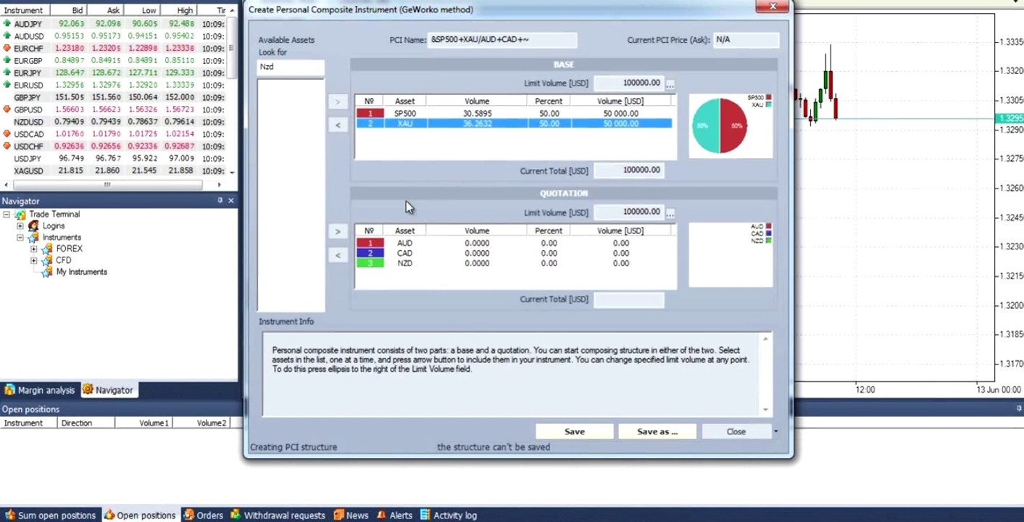Click the My Instruments icon in Navigator
Screen dimensions: 1024x522
47,272
